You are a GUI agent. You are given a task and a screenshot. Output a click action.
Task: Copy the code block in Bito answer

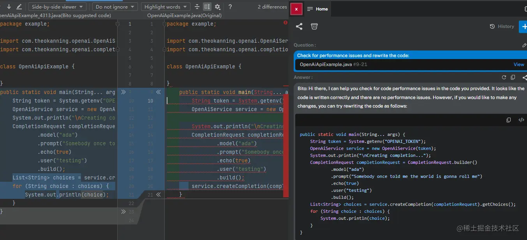click(x=509, y=120)
